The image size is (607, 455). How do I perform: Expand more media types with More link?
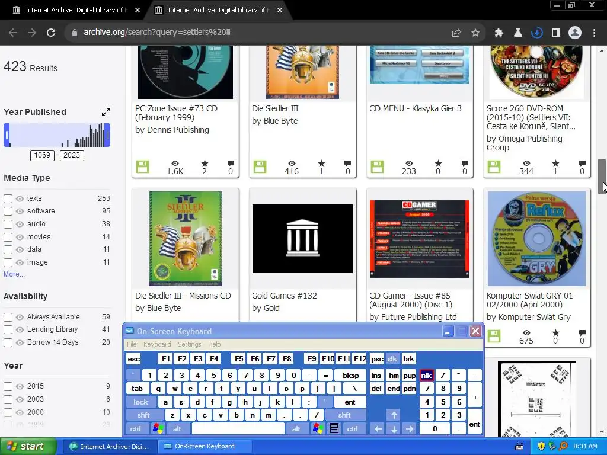coord(14,274)
